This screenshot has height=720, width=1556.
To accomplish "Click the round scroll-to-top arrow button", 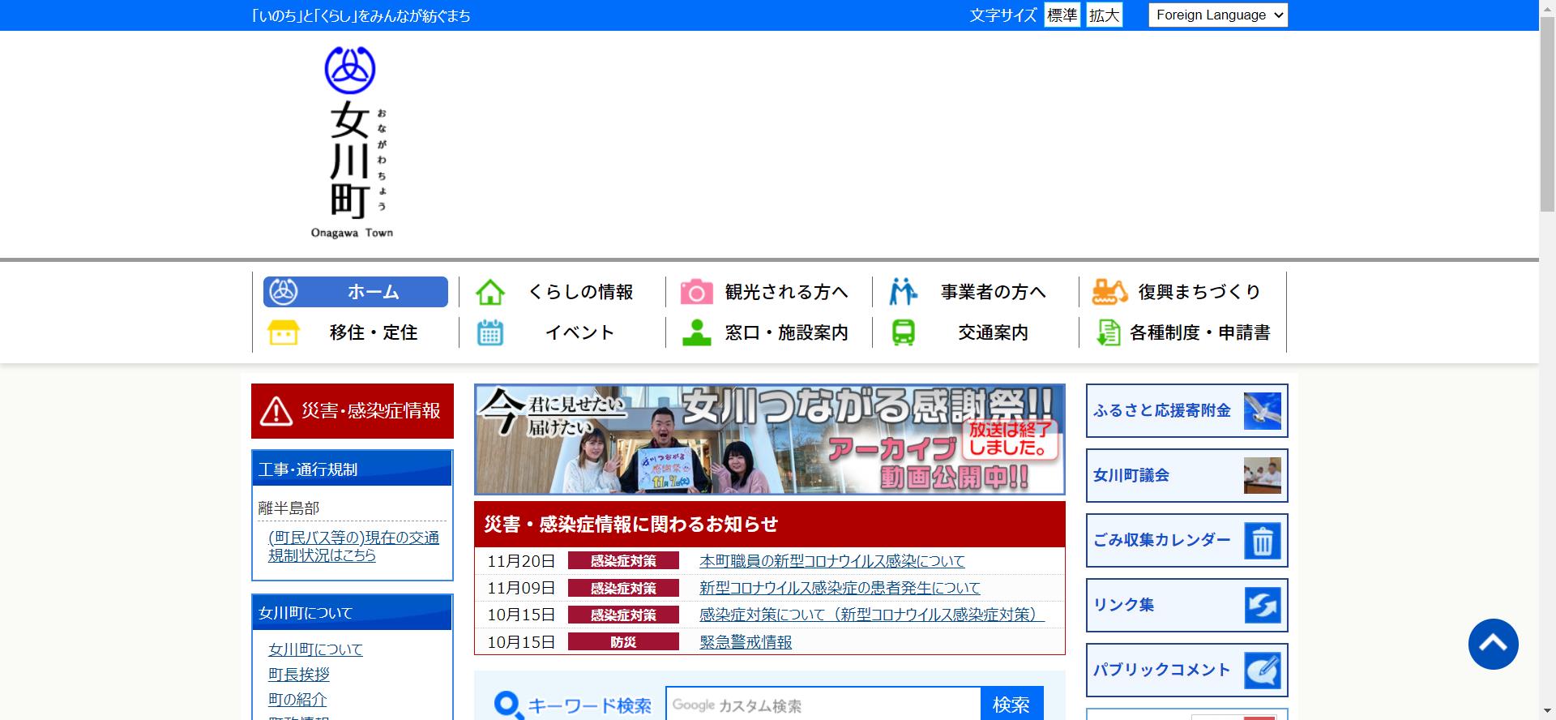I will point(1493,644).
